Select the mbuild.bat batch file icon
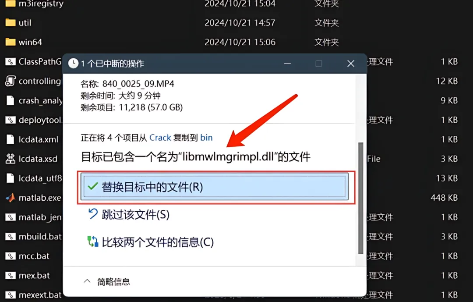The image size is (473, 302). [11, 236]
